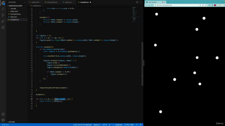This screenshot has width=225, height=126.
Task: Open browser side panel icon
Action: (x=212, y=5)
